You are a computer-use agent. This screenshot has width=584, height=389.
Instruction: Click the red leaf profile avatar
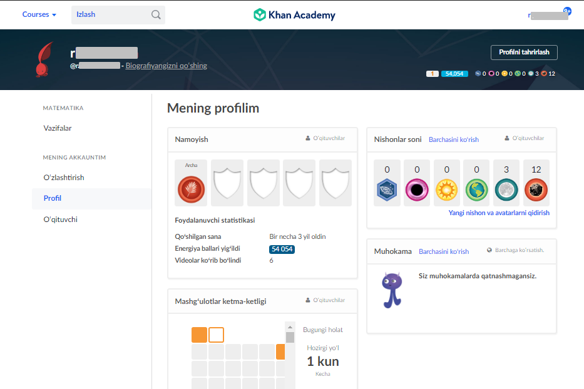point(44,59)
